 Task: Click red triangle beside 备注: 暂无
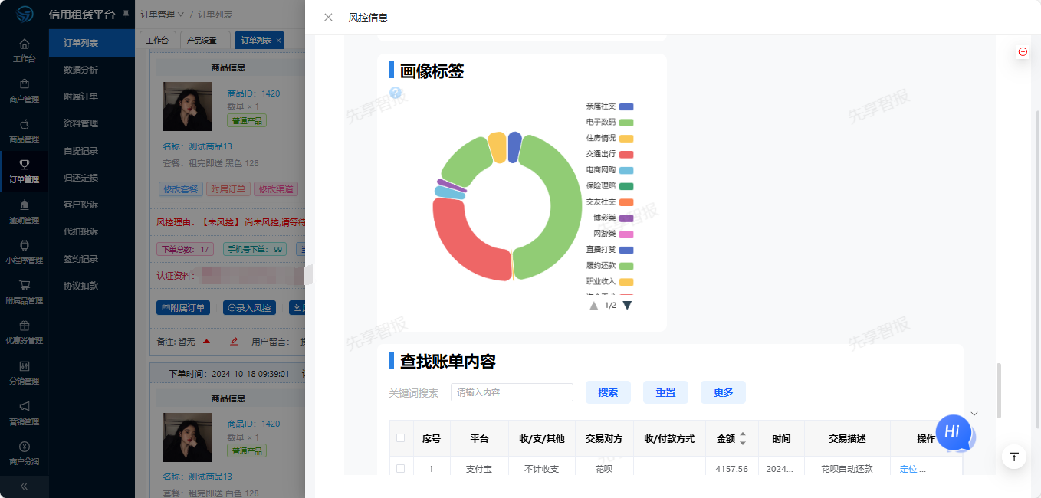pos(206,342)
